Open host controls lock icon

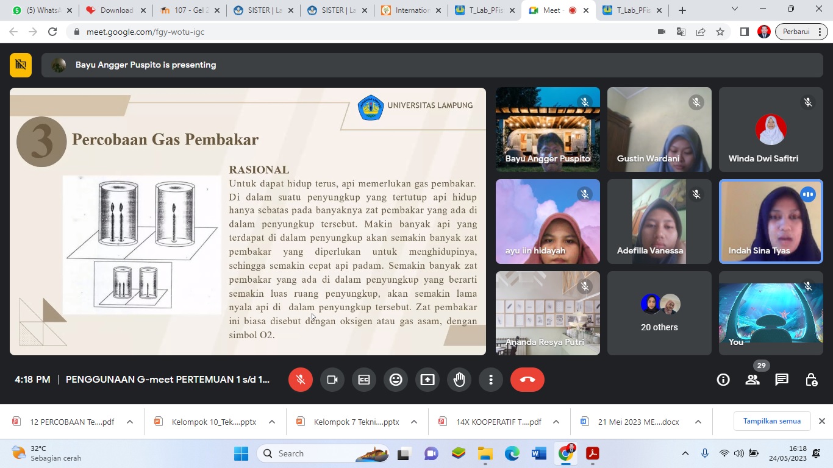coord(811,380)
